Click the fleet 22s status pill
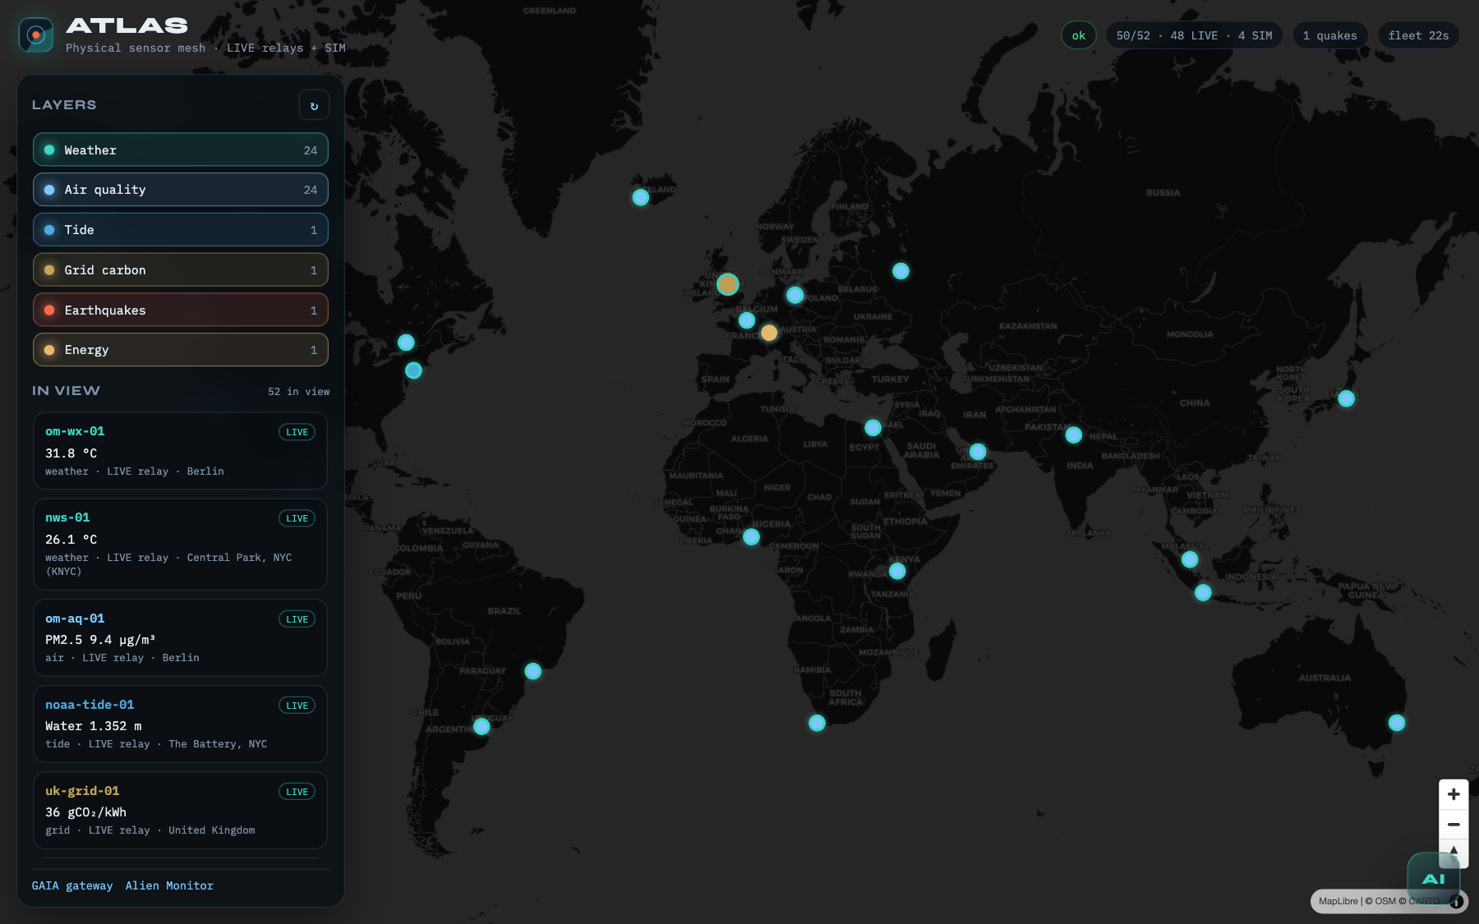This screenshot has height=924, width=1479. coord(1419,35)
